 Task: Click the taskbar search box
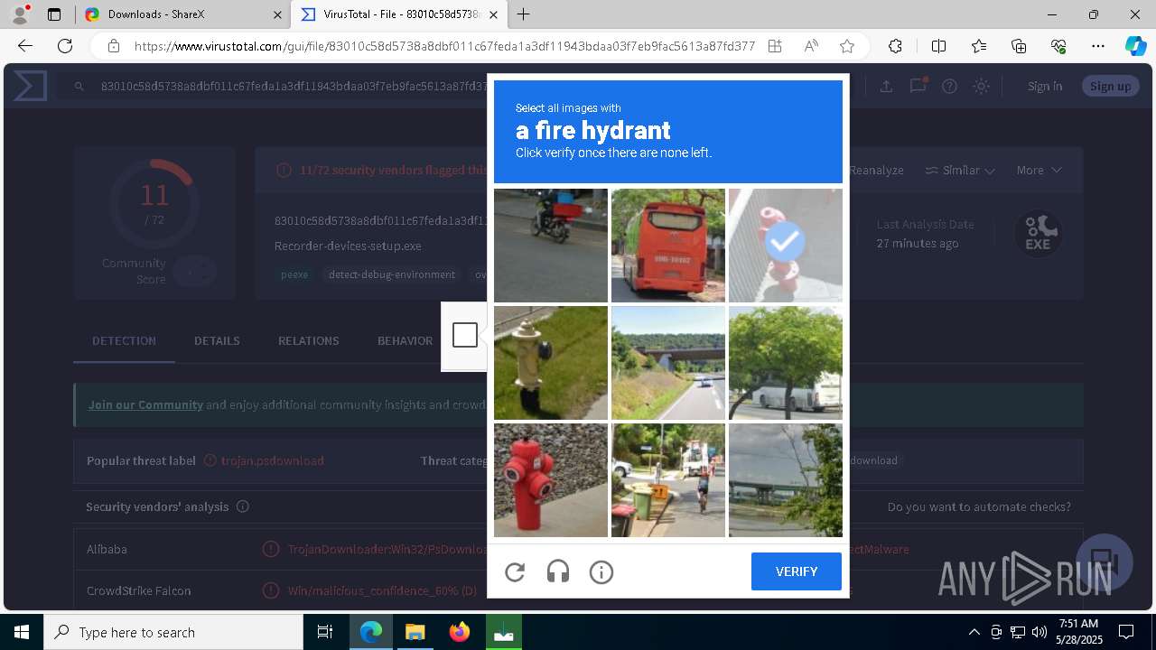click(173, 632)
